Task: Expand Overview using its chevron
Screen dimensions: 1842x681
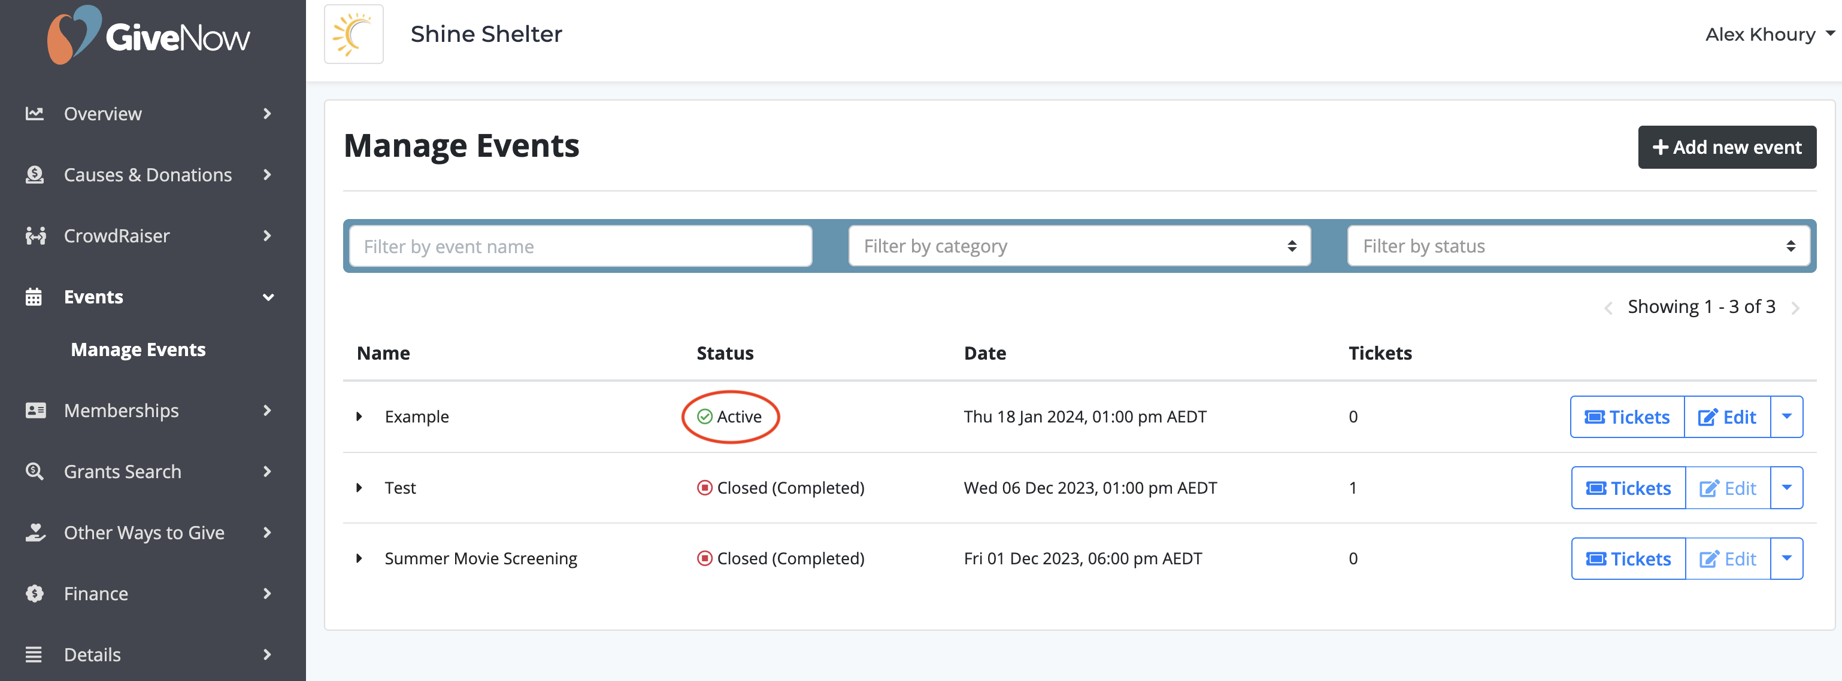Action: click(x=268, y=114)
